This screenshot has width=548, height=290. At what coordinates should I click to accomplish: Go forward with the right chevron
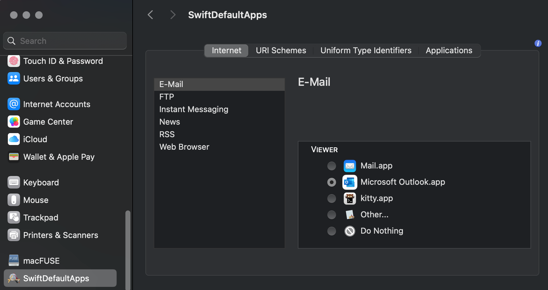pos(172,15)
